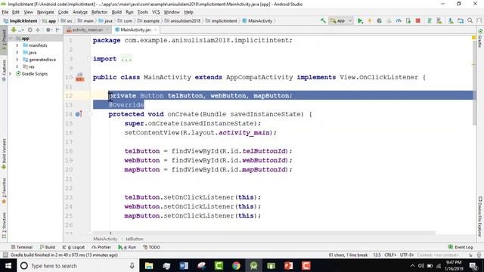Open Chrome from the taskbar
484x272 pixels.
tap(236, 265)
